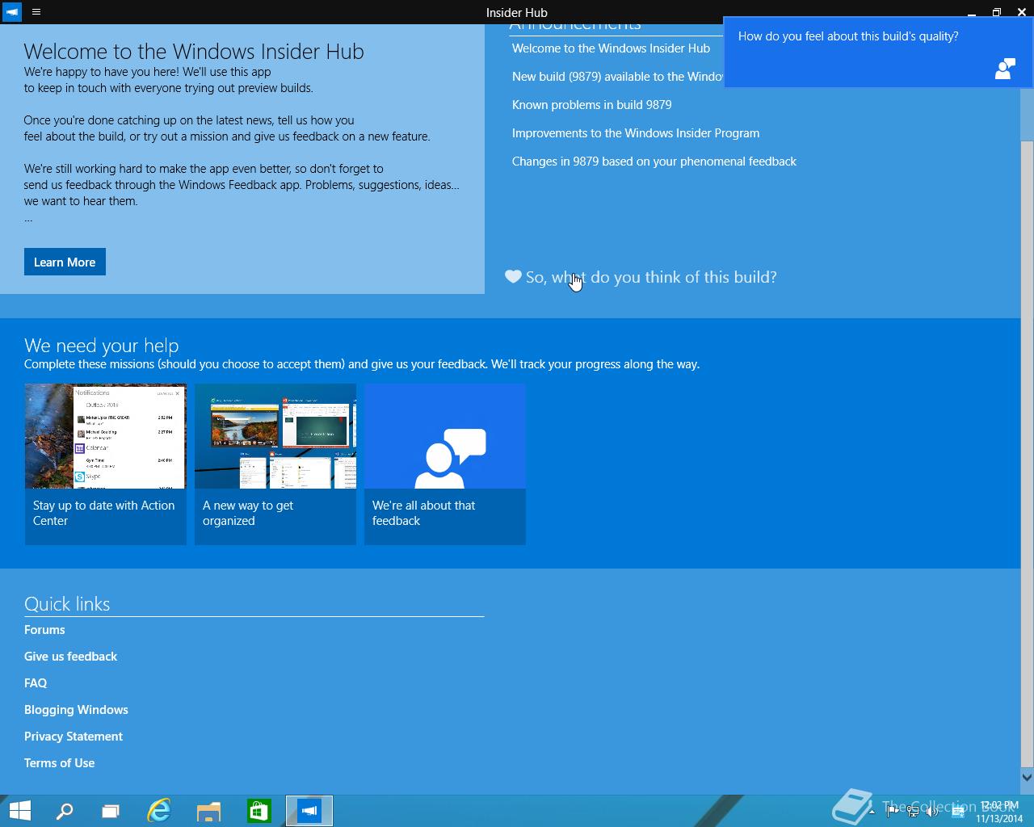Open the Windows Start button

coord(19,811)
